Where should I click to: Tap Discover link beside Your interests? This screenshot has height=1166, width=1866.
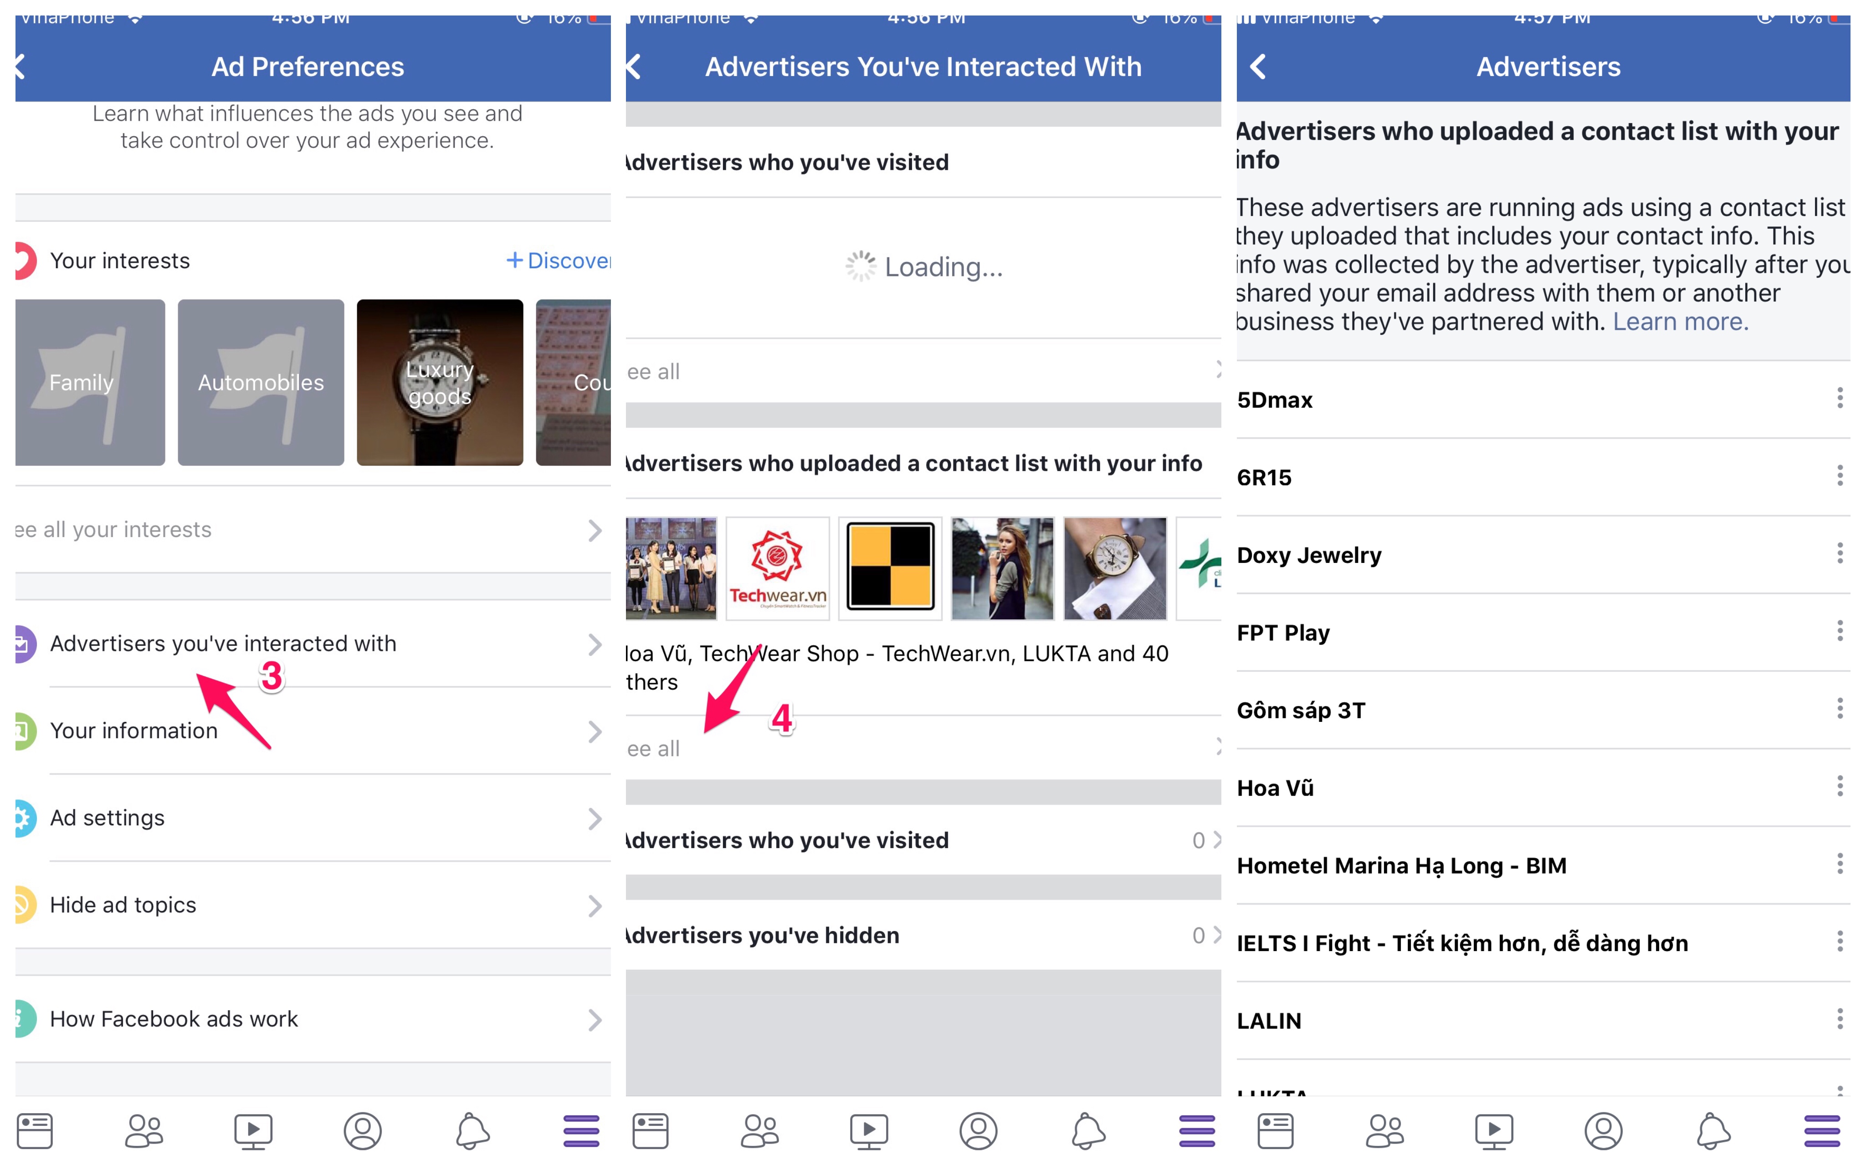559,261
